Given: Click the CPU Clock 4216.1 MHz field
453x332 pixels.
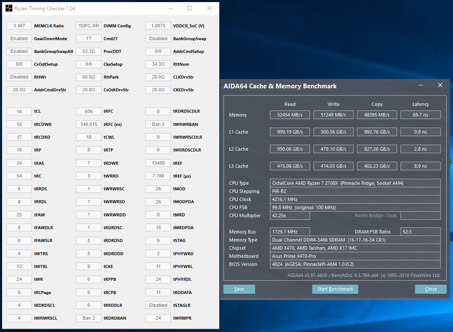Looking at the screenshot, I should click(355, 199).
